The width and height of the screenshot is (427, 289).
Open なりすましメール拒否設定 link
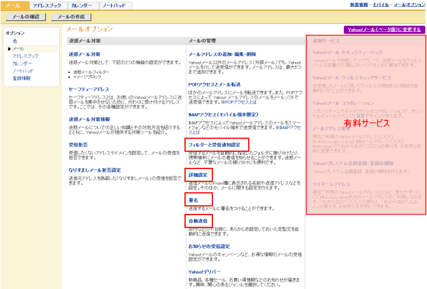pyautogui.click(x=95, y=170)
